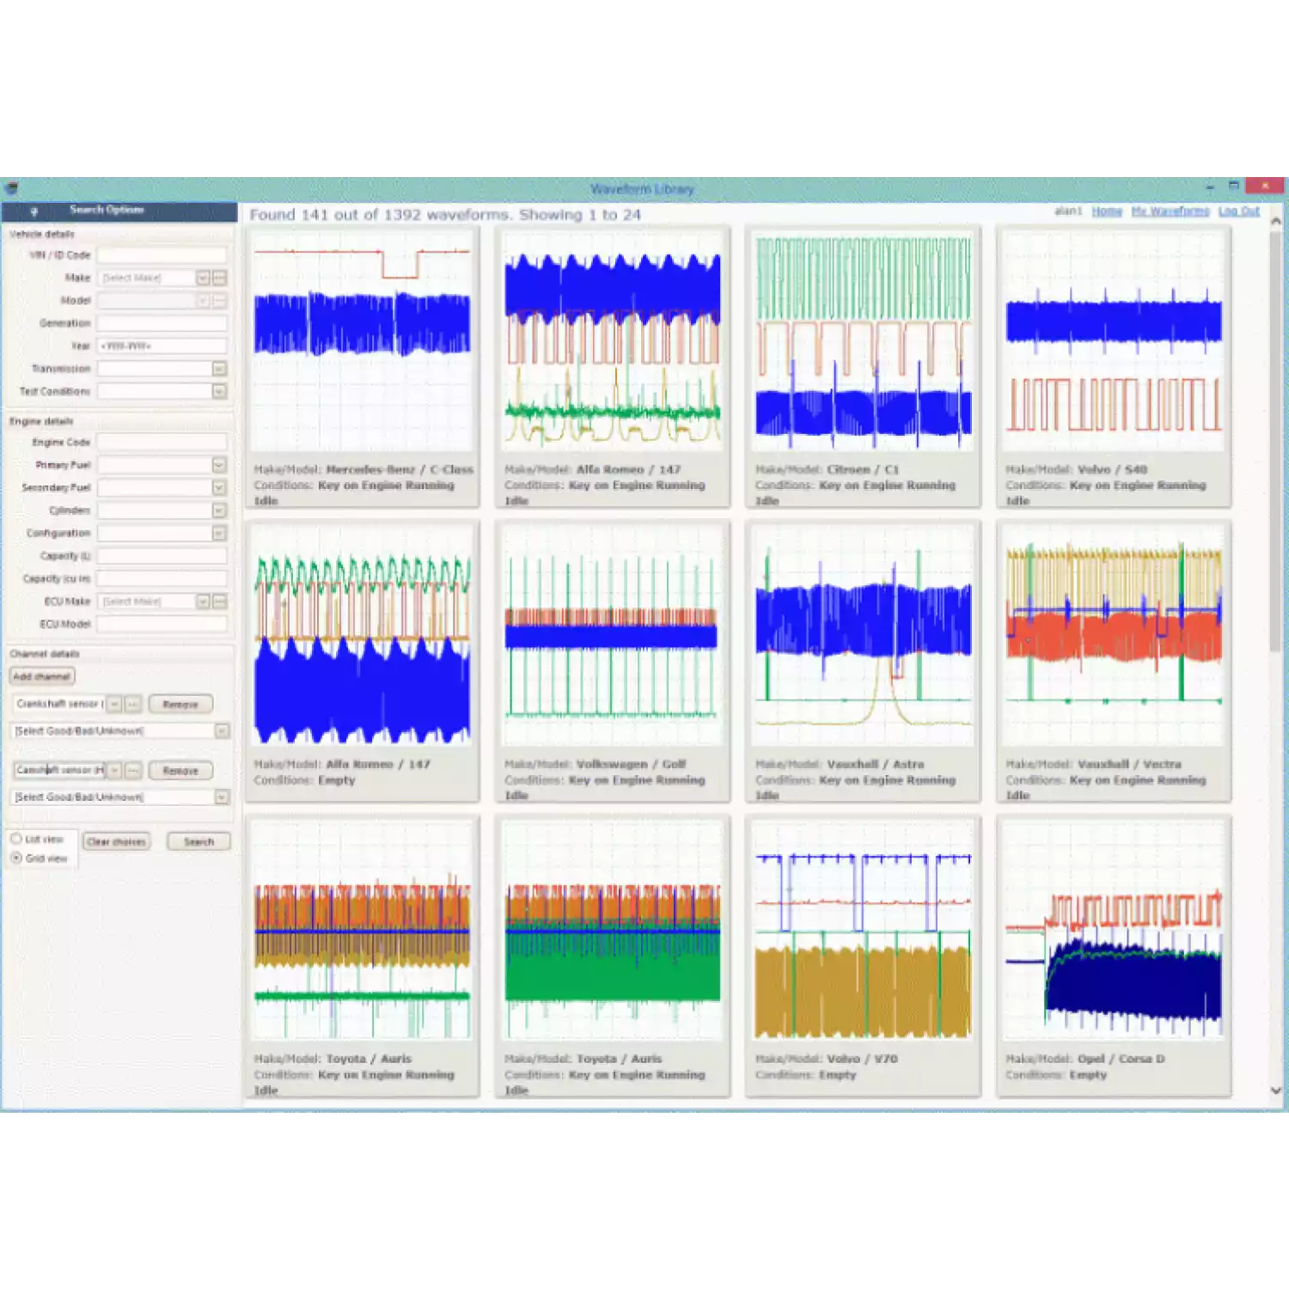Click the PicoScope app icon in title bar
The image size is (1289, 1289).
point(11,188)
